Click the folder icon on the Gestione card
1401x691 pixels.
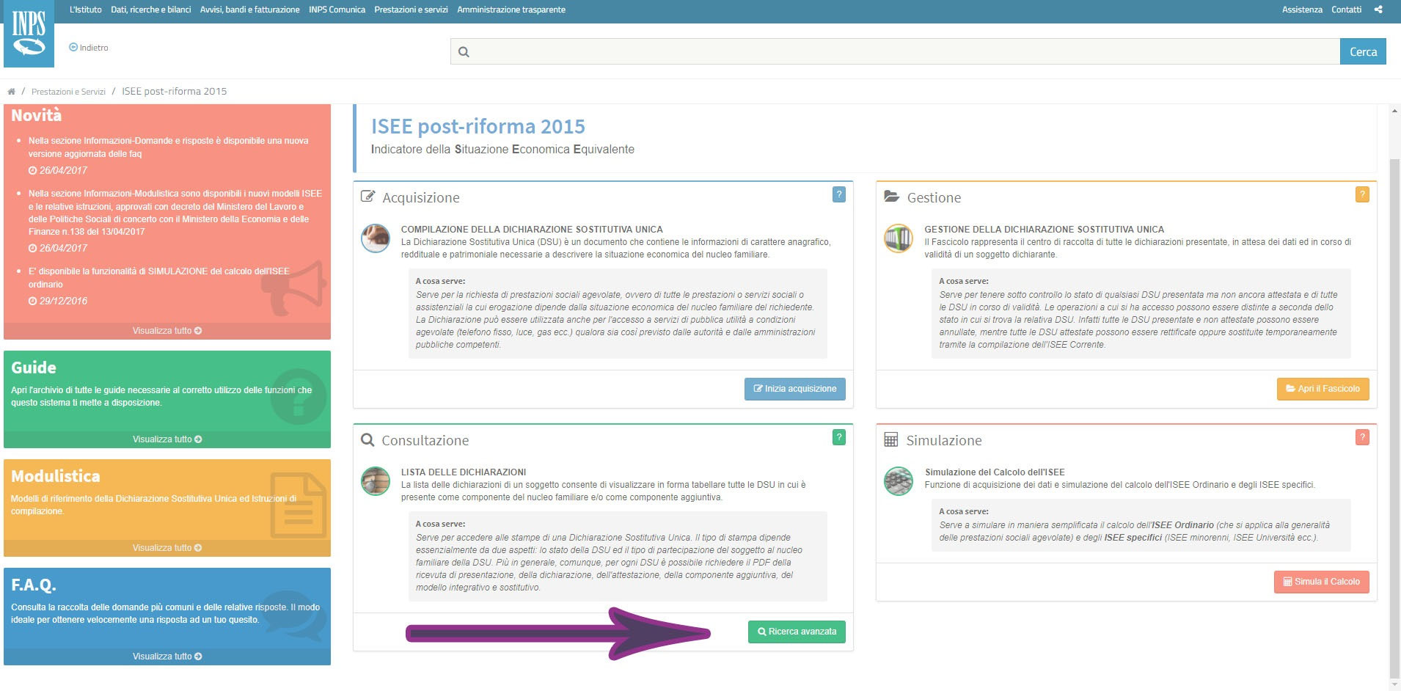893,195
